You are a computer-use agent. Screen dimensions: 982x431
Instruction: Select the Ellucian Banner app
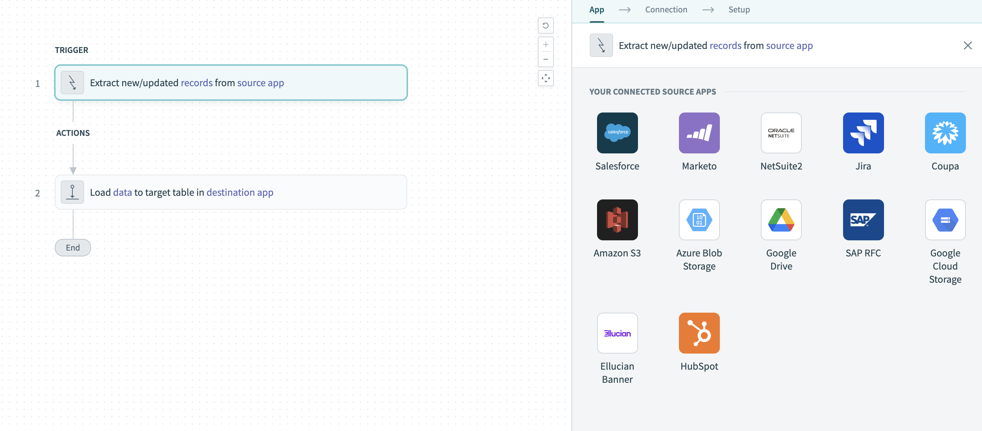click(x=617, y=341)
